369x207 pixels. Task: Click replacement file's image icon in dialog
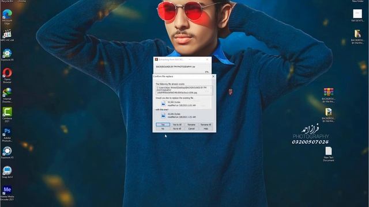[163, 115]
